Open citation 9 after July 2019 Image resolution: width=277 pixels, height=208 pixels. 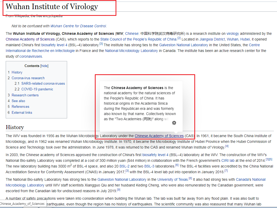118,190
